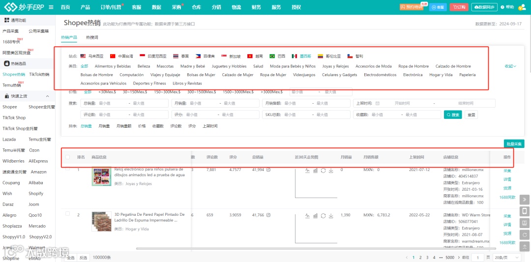Open the 物流 top menu item
The image size is (531, 262).
coord(236,7)
